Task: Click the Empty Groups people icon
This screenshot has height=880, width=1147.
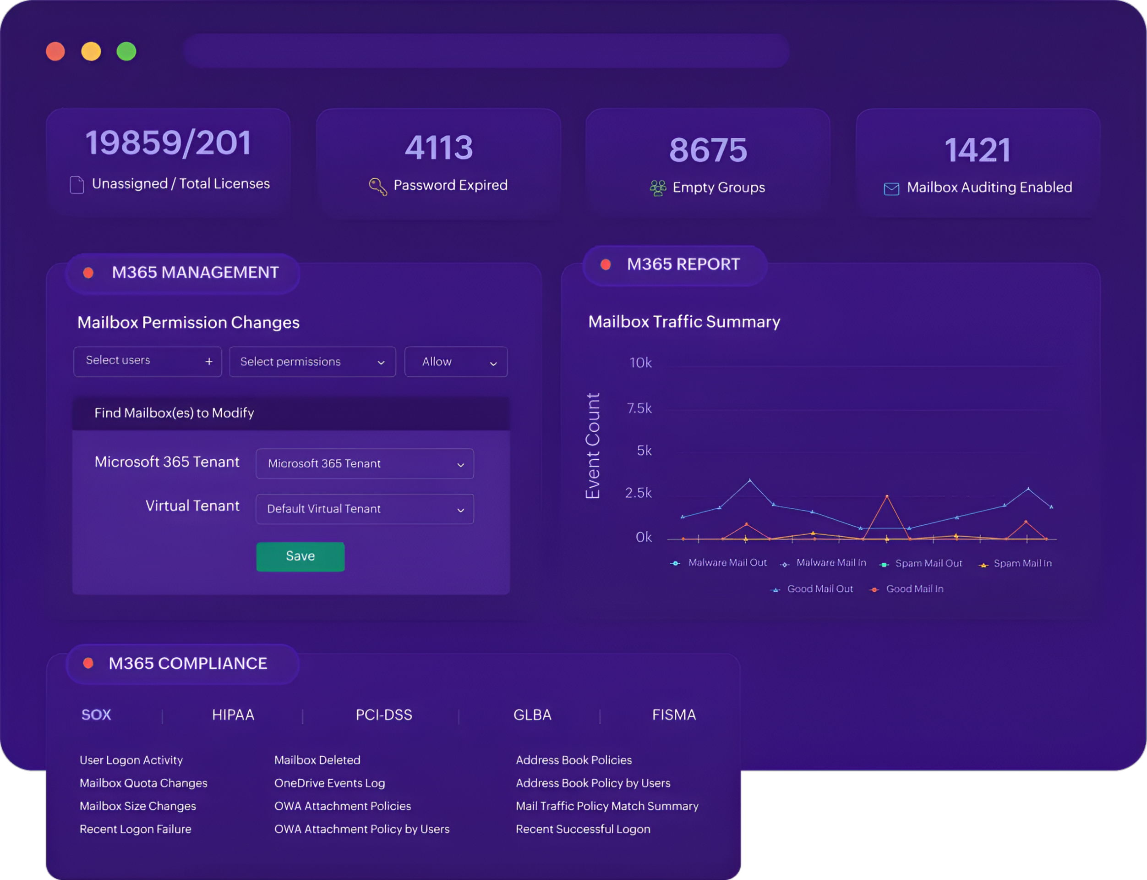Action: (x=657, y=188)
